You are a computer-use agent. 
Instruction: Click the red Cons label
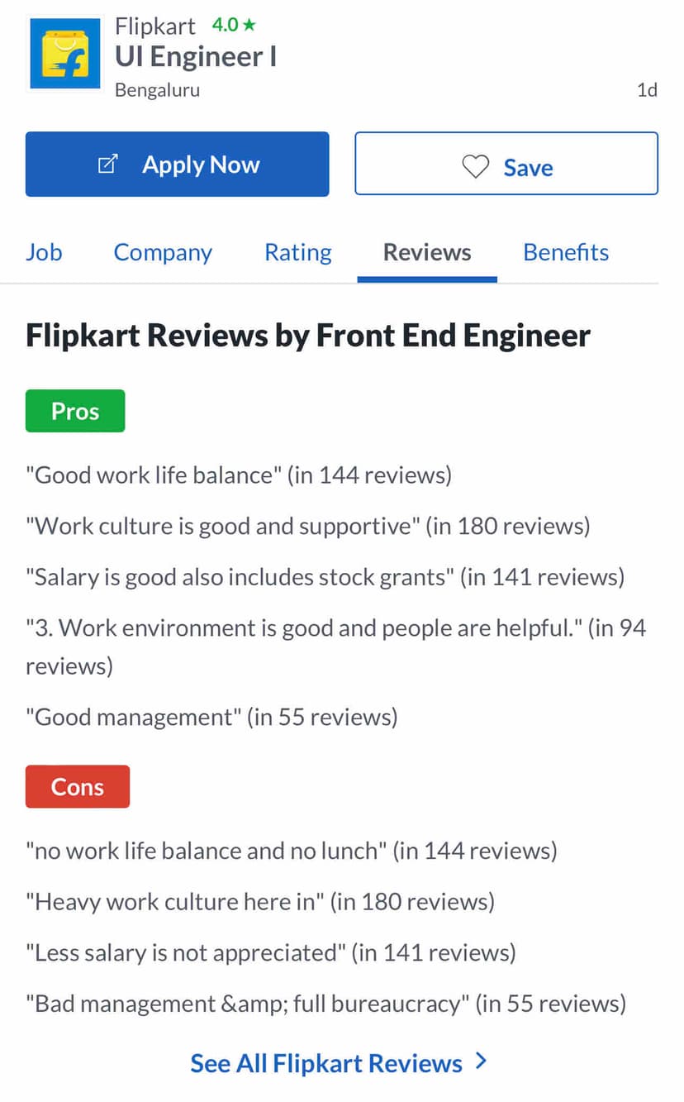coord(78,786)
